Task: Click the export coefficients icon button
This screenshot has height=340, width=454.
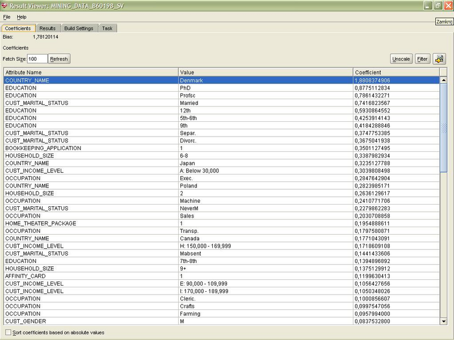Action: (439, 59)
